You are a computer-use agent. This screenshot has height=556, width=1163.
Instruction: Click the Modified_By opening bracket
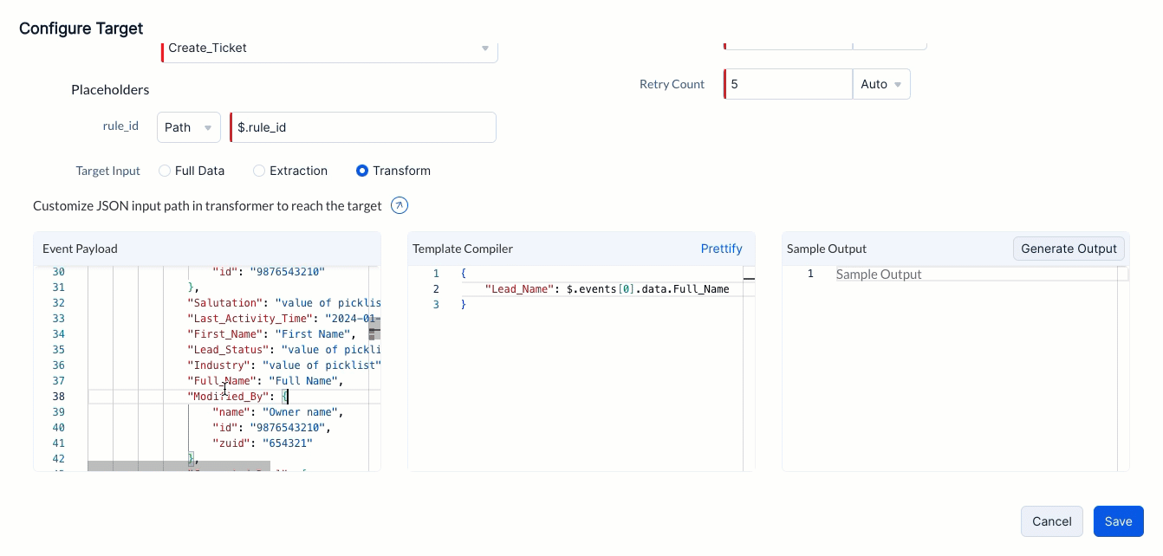coord(285,397)
